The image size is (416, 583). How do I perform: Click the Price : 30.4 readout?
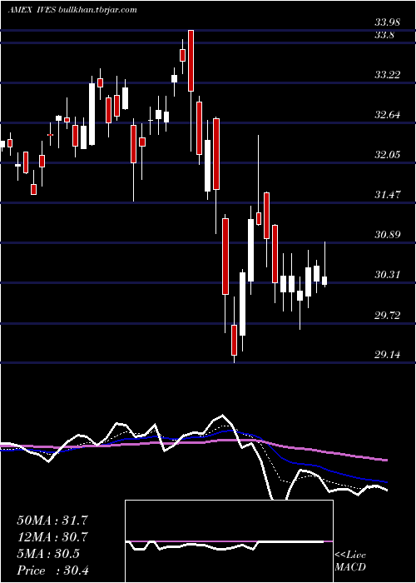(52, 571)
